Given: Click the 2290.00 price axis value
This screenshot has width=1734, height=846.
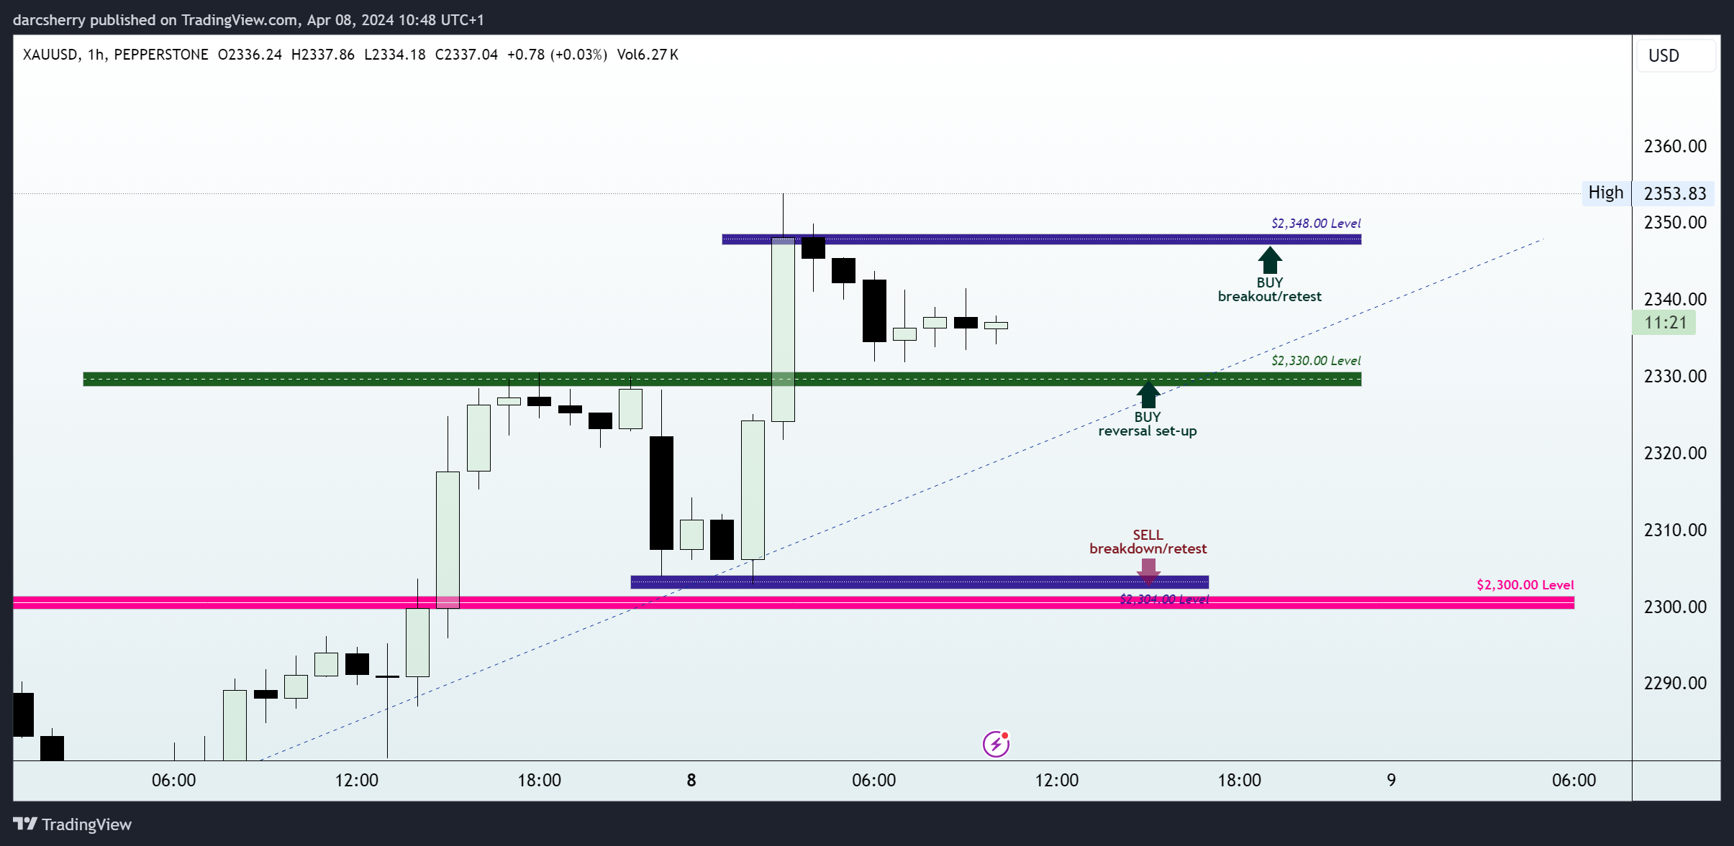Looking at the screenshot, I should pyautogui.click(x=1675, y=684).
